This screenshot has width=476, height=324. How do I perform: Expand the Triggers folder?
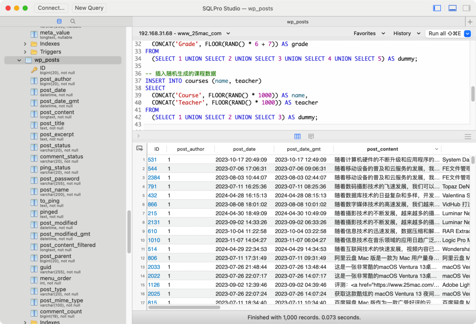click(25, 52)
